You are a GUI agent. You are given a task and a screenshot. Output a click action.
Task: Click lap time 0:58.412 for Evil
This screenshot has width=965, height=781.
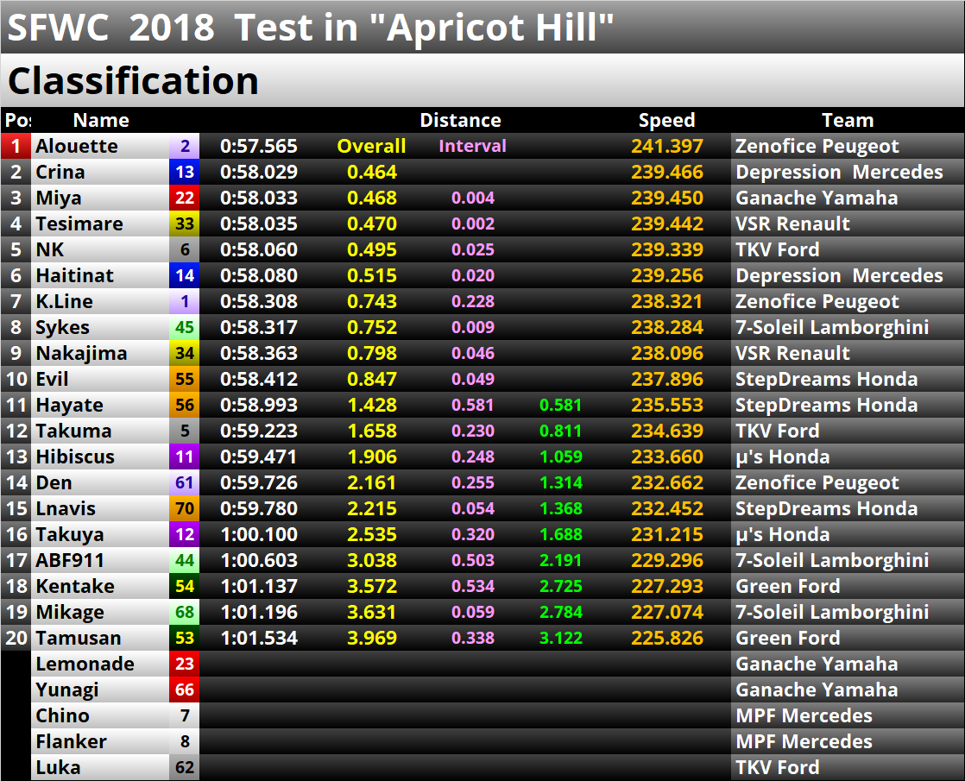(x=258, y=379)
